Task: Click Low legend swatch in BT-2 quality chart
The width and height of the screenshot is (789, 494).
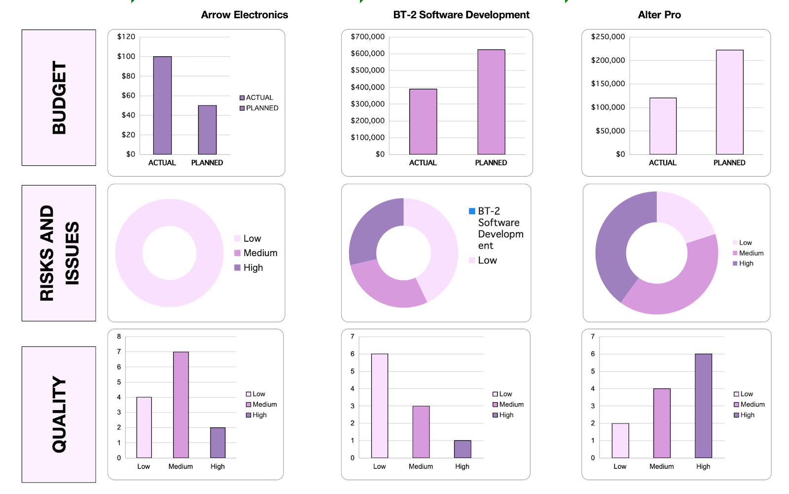Action: coord(495,394)
